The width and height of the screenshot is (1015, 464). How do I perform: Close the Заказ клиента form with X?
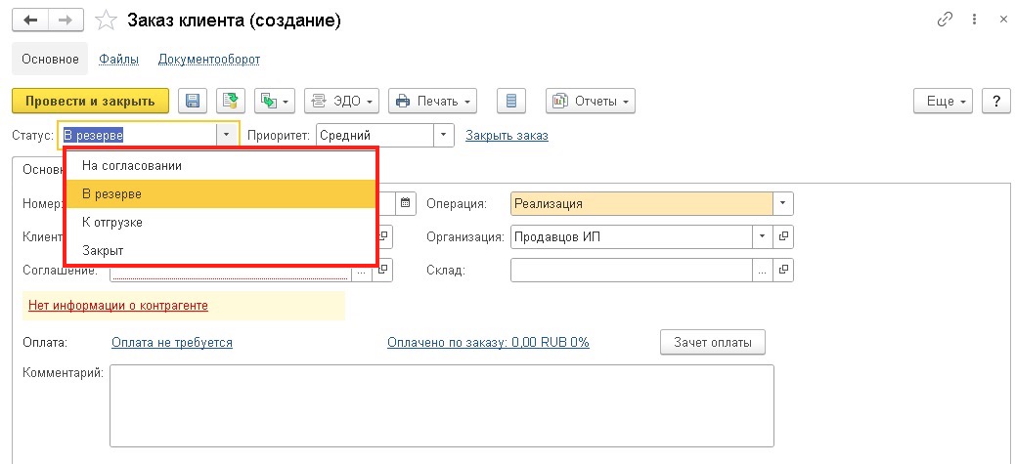[1002, 21]
